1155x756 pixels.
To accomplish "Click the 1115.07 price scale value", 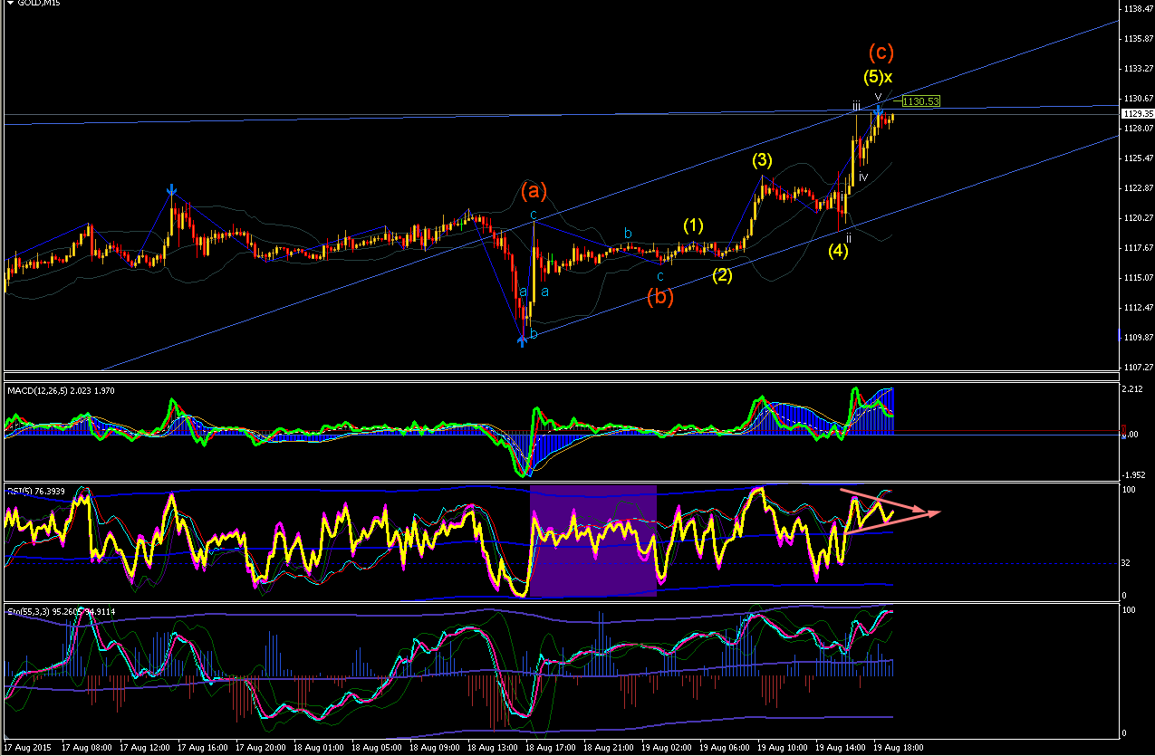I will tap(1138, 278).
